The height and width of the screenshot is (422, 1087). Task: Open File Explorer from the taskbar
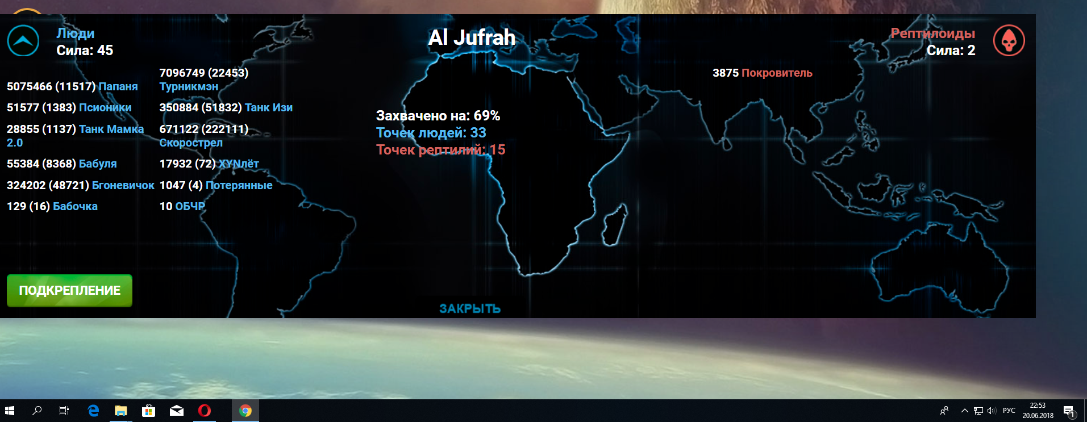pos(120,411)
